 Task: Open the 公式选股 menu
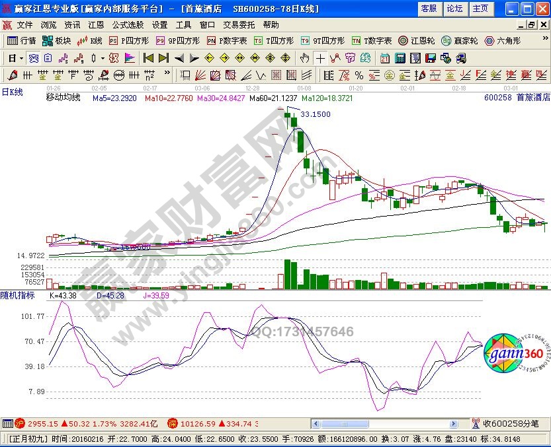click(127, 24)
